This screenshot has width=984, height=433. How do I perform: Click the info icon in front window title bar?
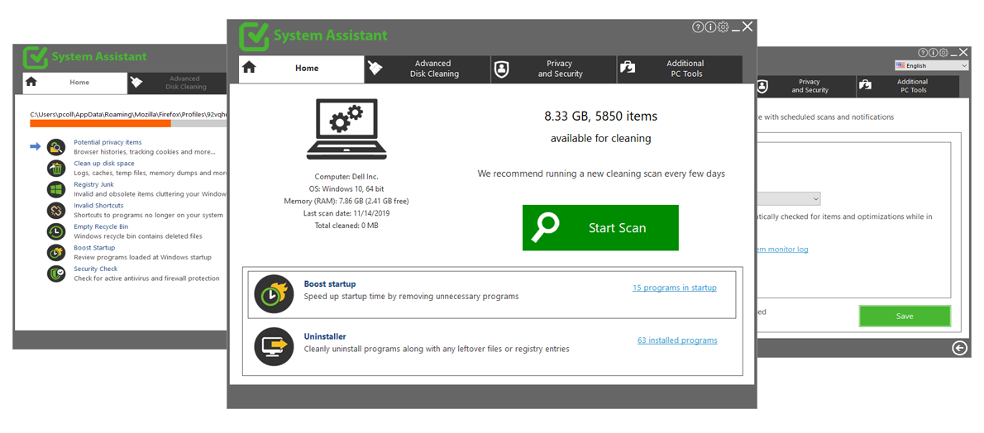tap(709, 27)
